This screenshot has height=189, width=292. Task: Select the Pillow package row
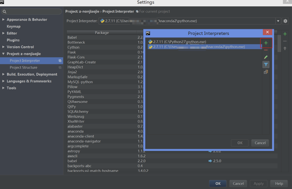click(105, 87)
